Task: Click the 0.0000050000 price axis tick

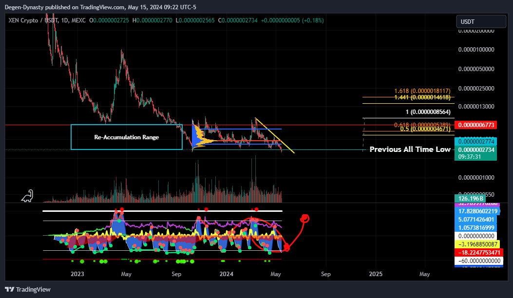Action: 476,69
